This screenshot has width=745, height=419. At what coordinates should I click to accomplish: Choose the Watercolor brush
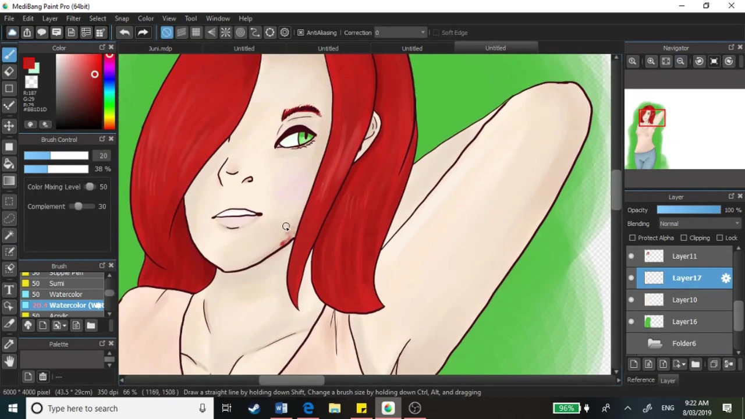tap(63, 294)
